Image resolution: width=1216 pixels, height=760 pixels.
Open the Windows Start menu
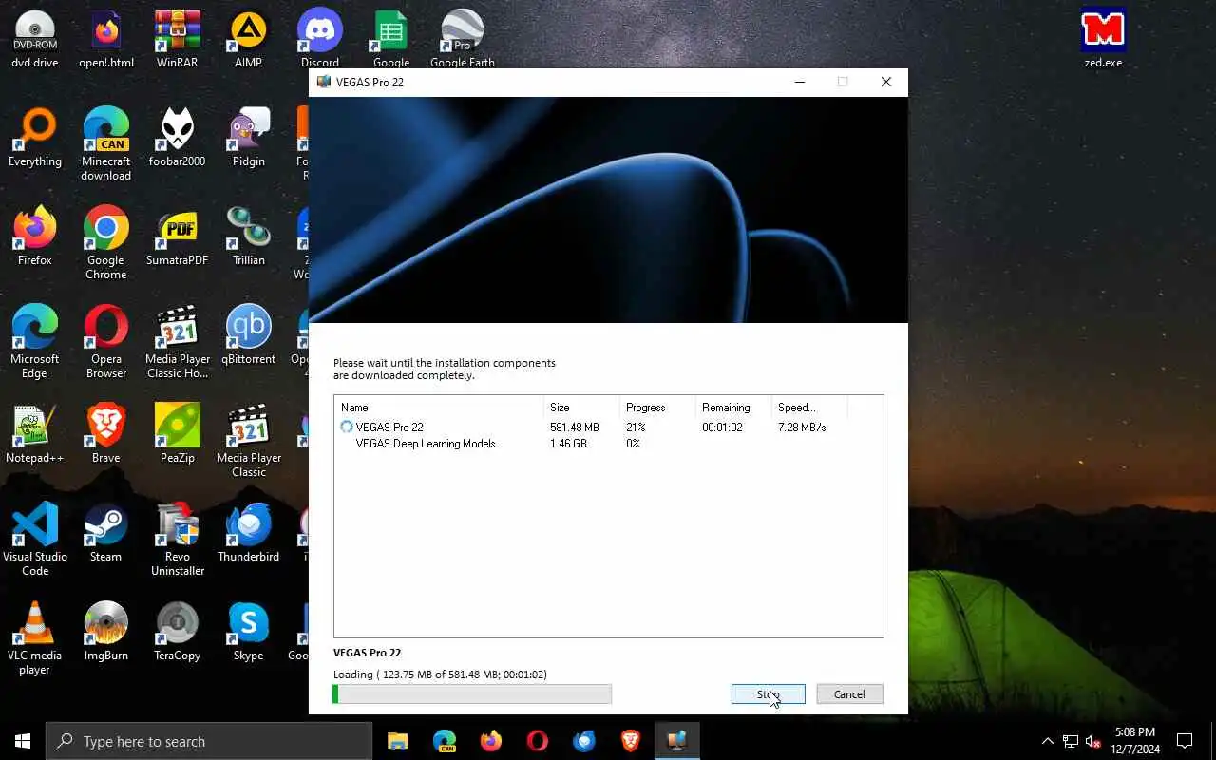coord(23,741)
